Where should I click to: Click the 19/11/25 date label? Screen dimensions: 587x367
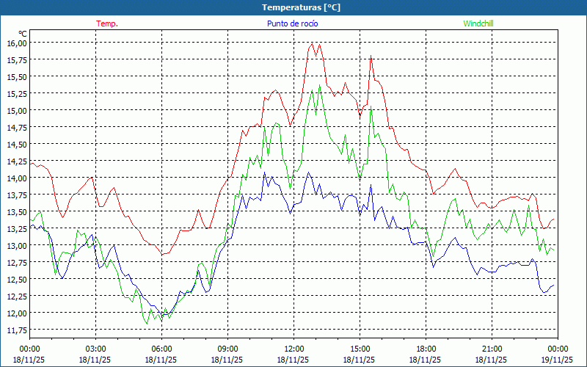coord(555,360)
